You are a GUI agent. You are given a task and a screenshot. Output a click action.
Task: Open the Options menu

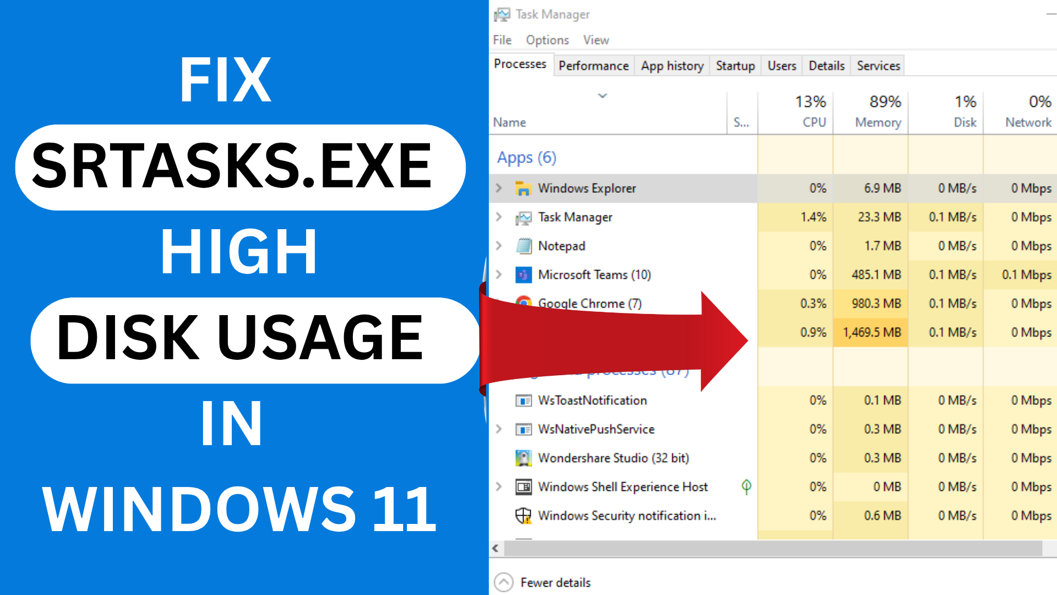pyautogui.click(x=547, y=40)
